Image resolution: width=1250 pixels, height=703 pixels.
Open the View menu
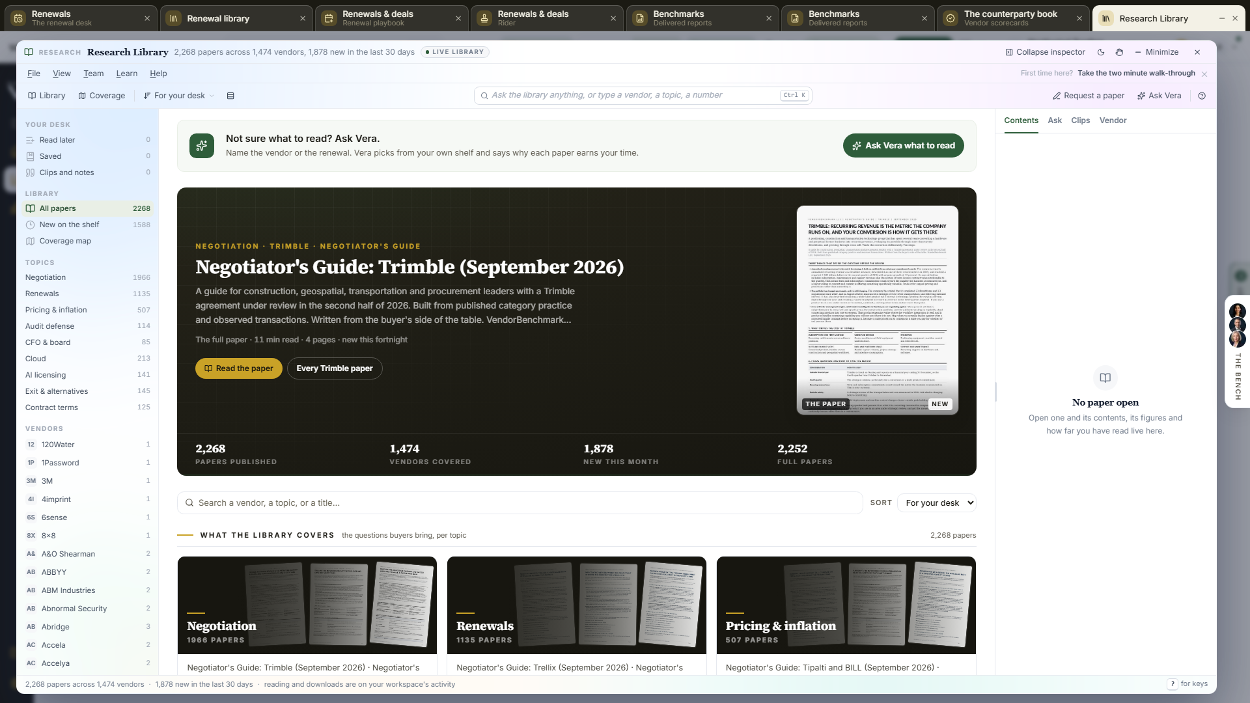[62, 74]
